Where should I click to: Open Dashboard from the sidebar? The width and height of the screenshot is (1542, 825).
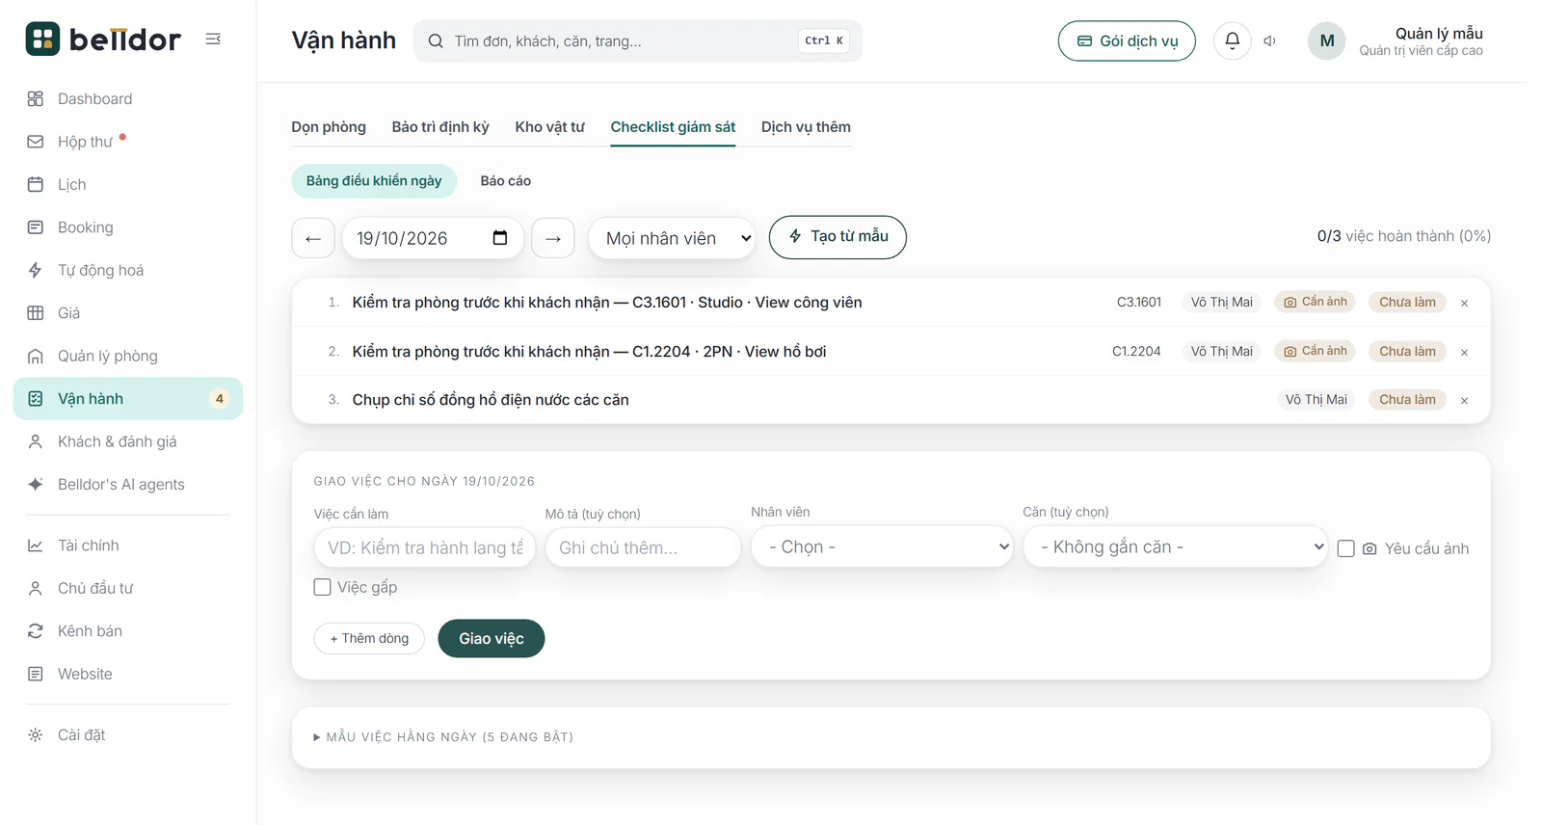(x=127, y=98)
